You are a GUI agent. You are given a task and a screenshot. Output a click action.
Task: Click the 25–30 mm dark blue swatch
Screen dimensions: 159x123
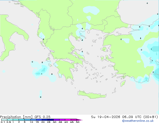[50, 120]
